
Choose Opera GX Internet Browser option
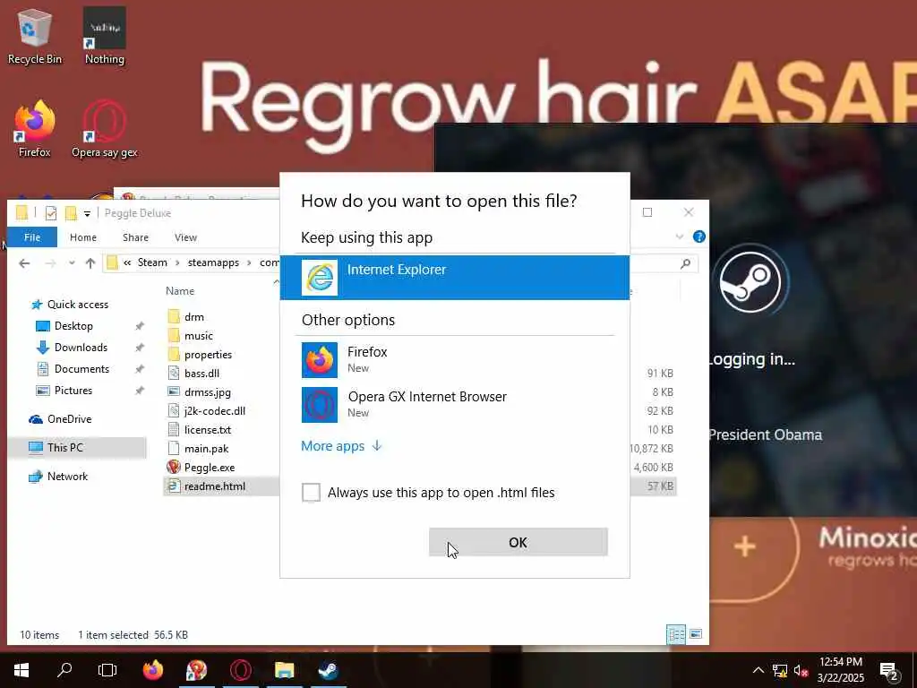454,404
